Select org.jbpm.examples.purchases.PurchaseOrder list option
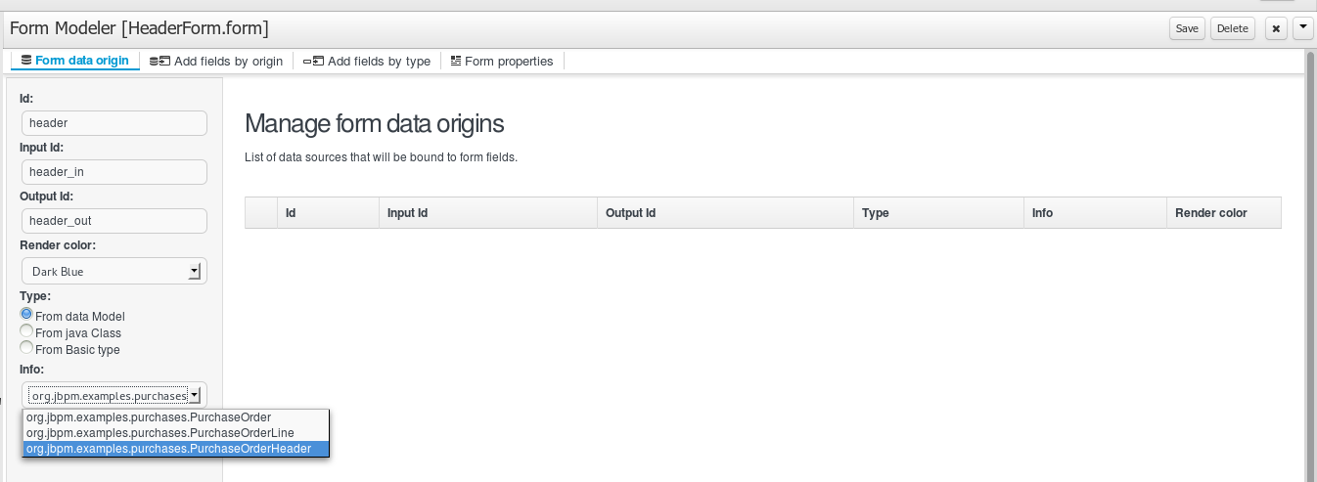Image resolution: width=1317 pixels, height=482 pixels. 149,416
